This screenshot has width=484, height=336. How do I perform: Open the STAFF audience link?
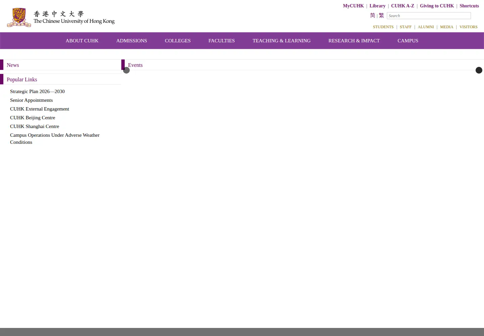coord(406,27)
